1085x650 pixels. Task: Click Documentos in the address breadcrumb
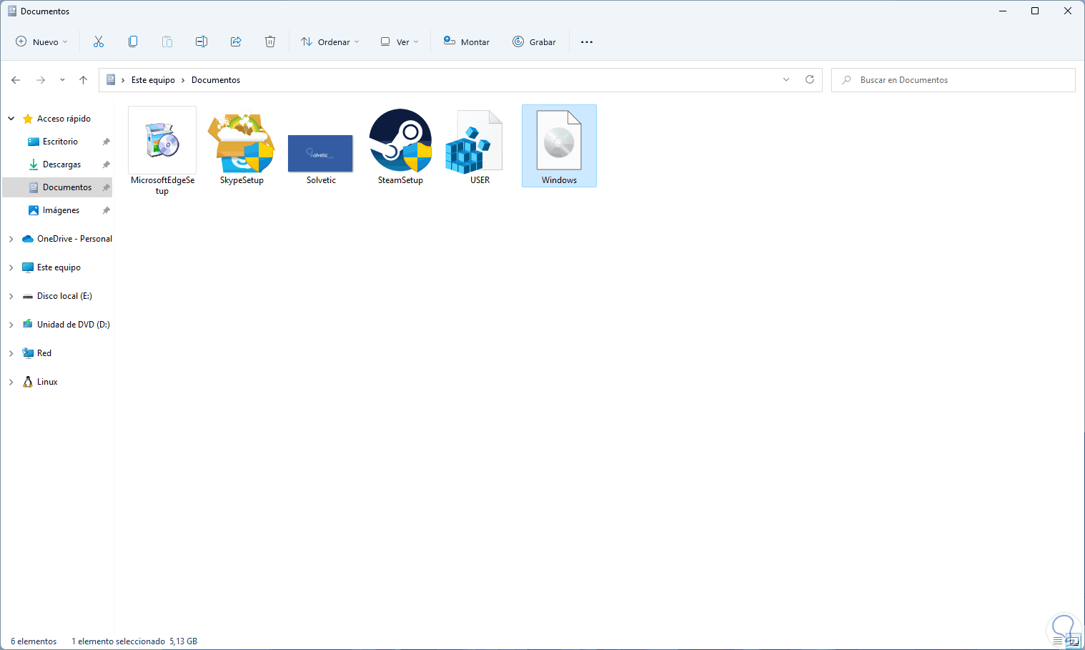(216, 80)
